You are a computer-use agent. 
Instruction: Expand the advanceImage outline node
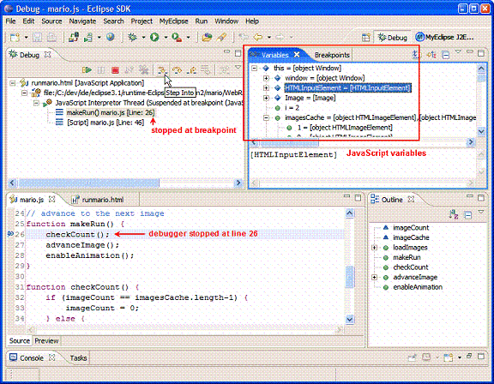pos(374,278)
